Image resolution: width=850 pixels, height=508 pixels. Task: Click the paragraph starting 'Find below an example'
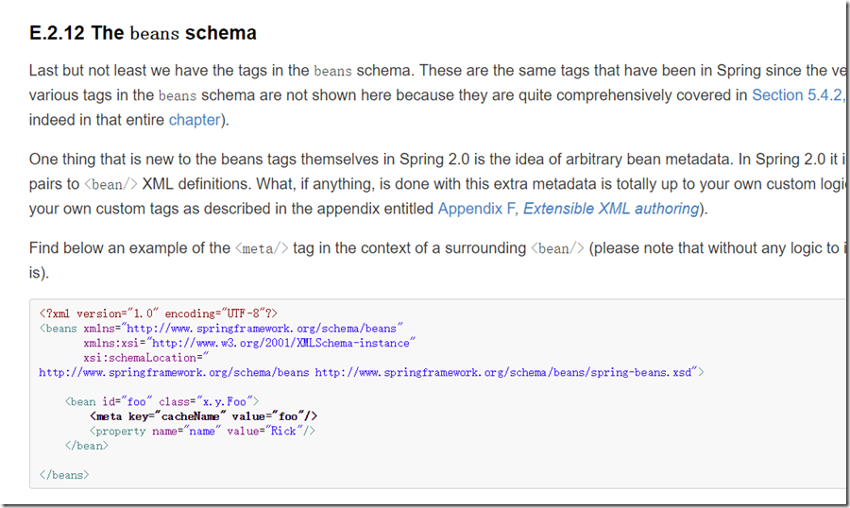(x=437, y=261)
